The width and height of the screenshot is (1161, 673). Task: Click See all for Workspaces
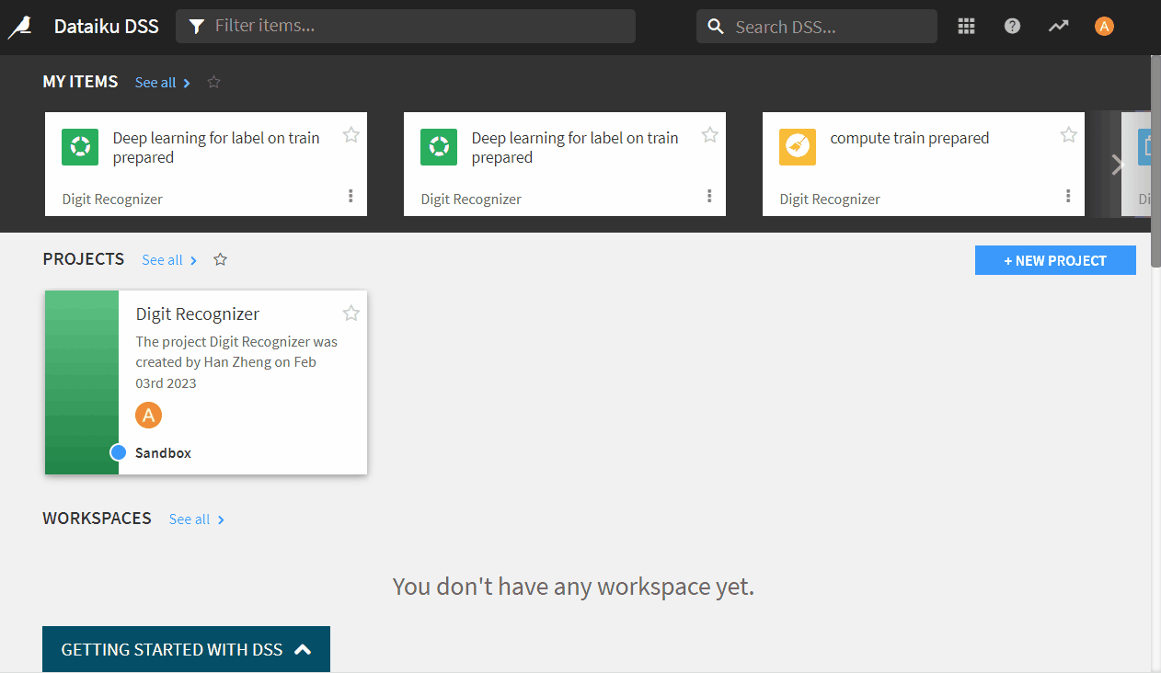click(197, 519)
